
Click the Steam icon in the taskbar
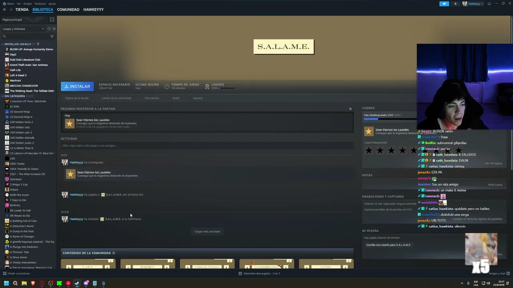coord(77,283)
